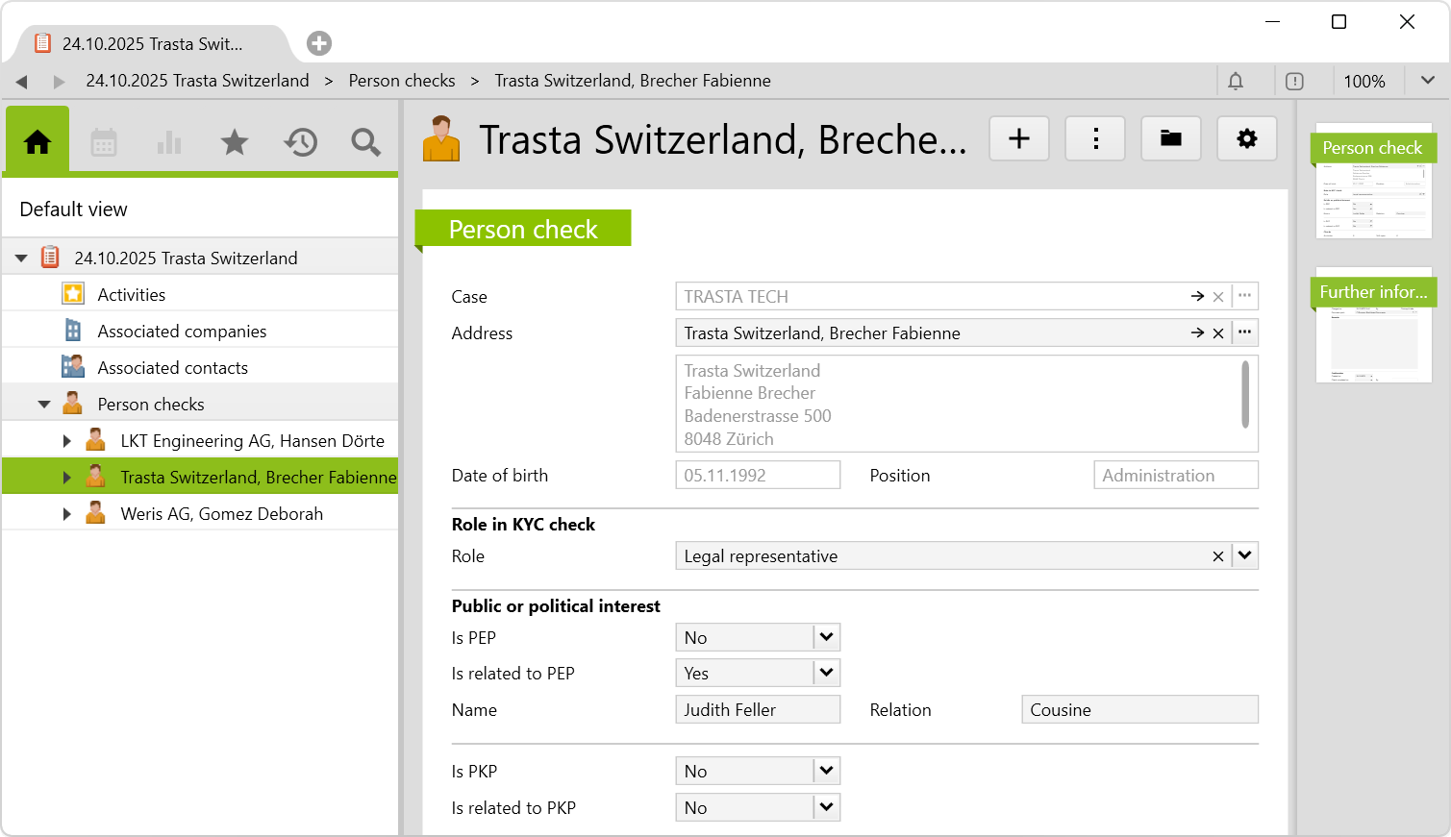Click the notification bell icon
The width and height of the screenshot is (1451, 837).
1236,82
